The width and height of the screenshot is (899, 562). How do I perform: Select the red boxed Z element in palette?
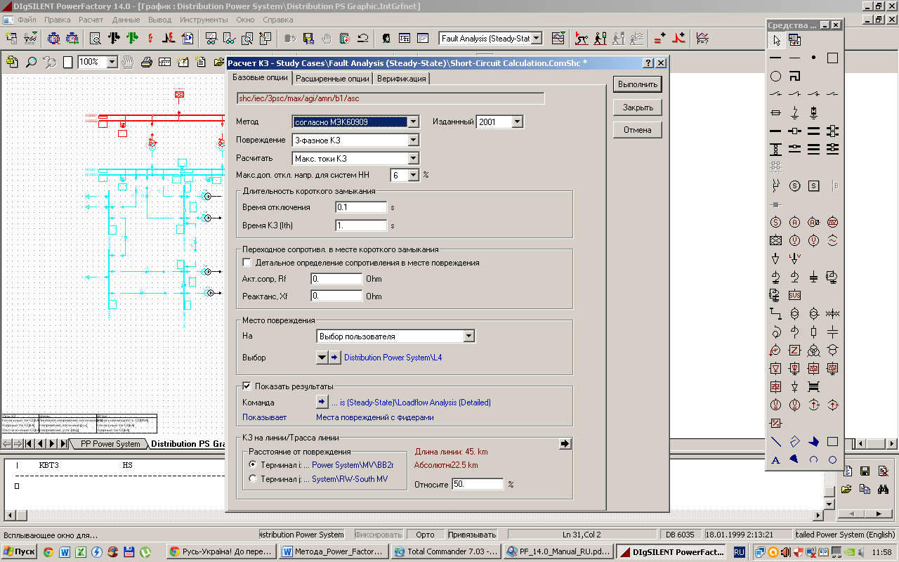coord(794,350)
